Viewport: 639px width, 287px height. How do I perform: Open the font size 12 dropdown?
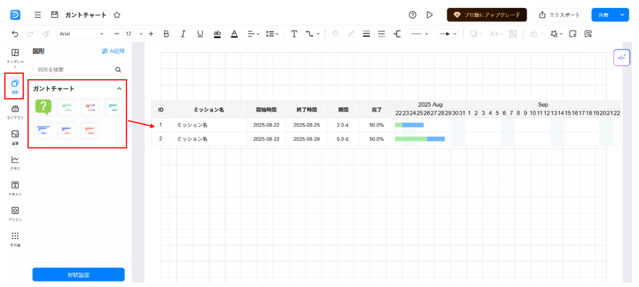135,34
